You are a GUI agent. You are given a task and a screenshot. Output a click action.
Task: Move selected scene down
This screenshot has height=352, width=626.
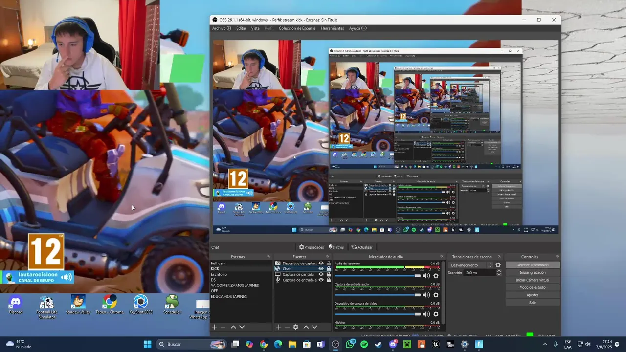242,327
